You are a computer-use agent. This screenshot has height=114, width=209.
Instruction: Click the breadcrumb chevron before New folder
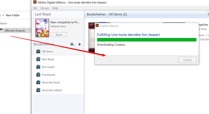click(x=3, y=16)
